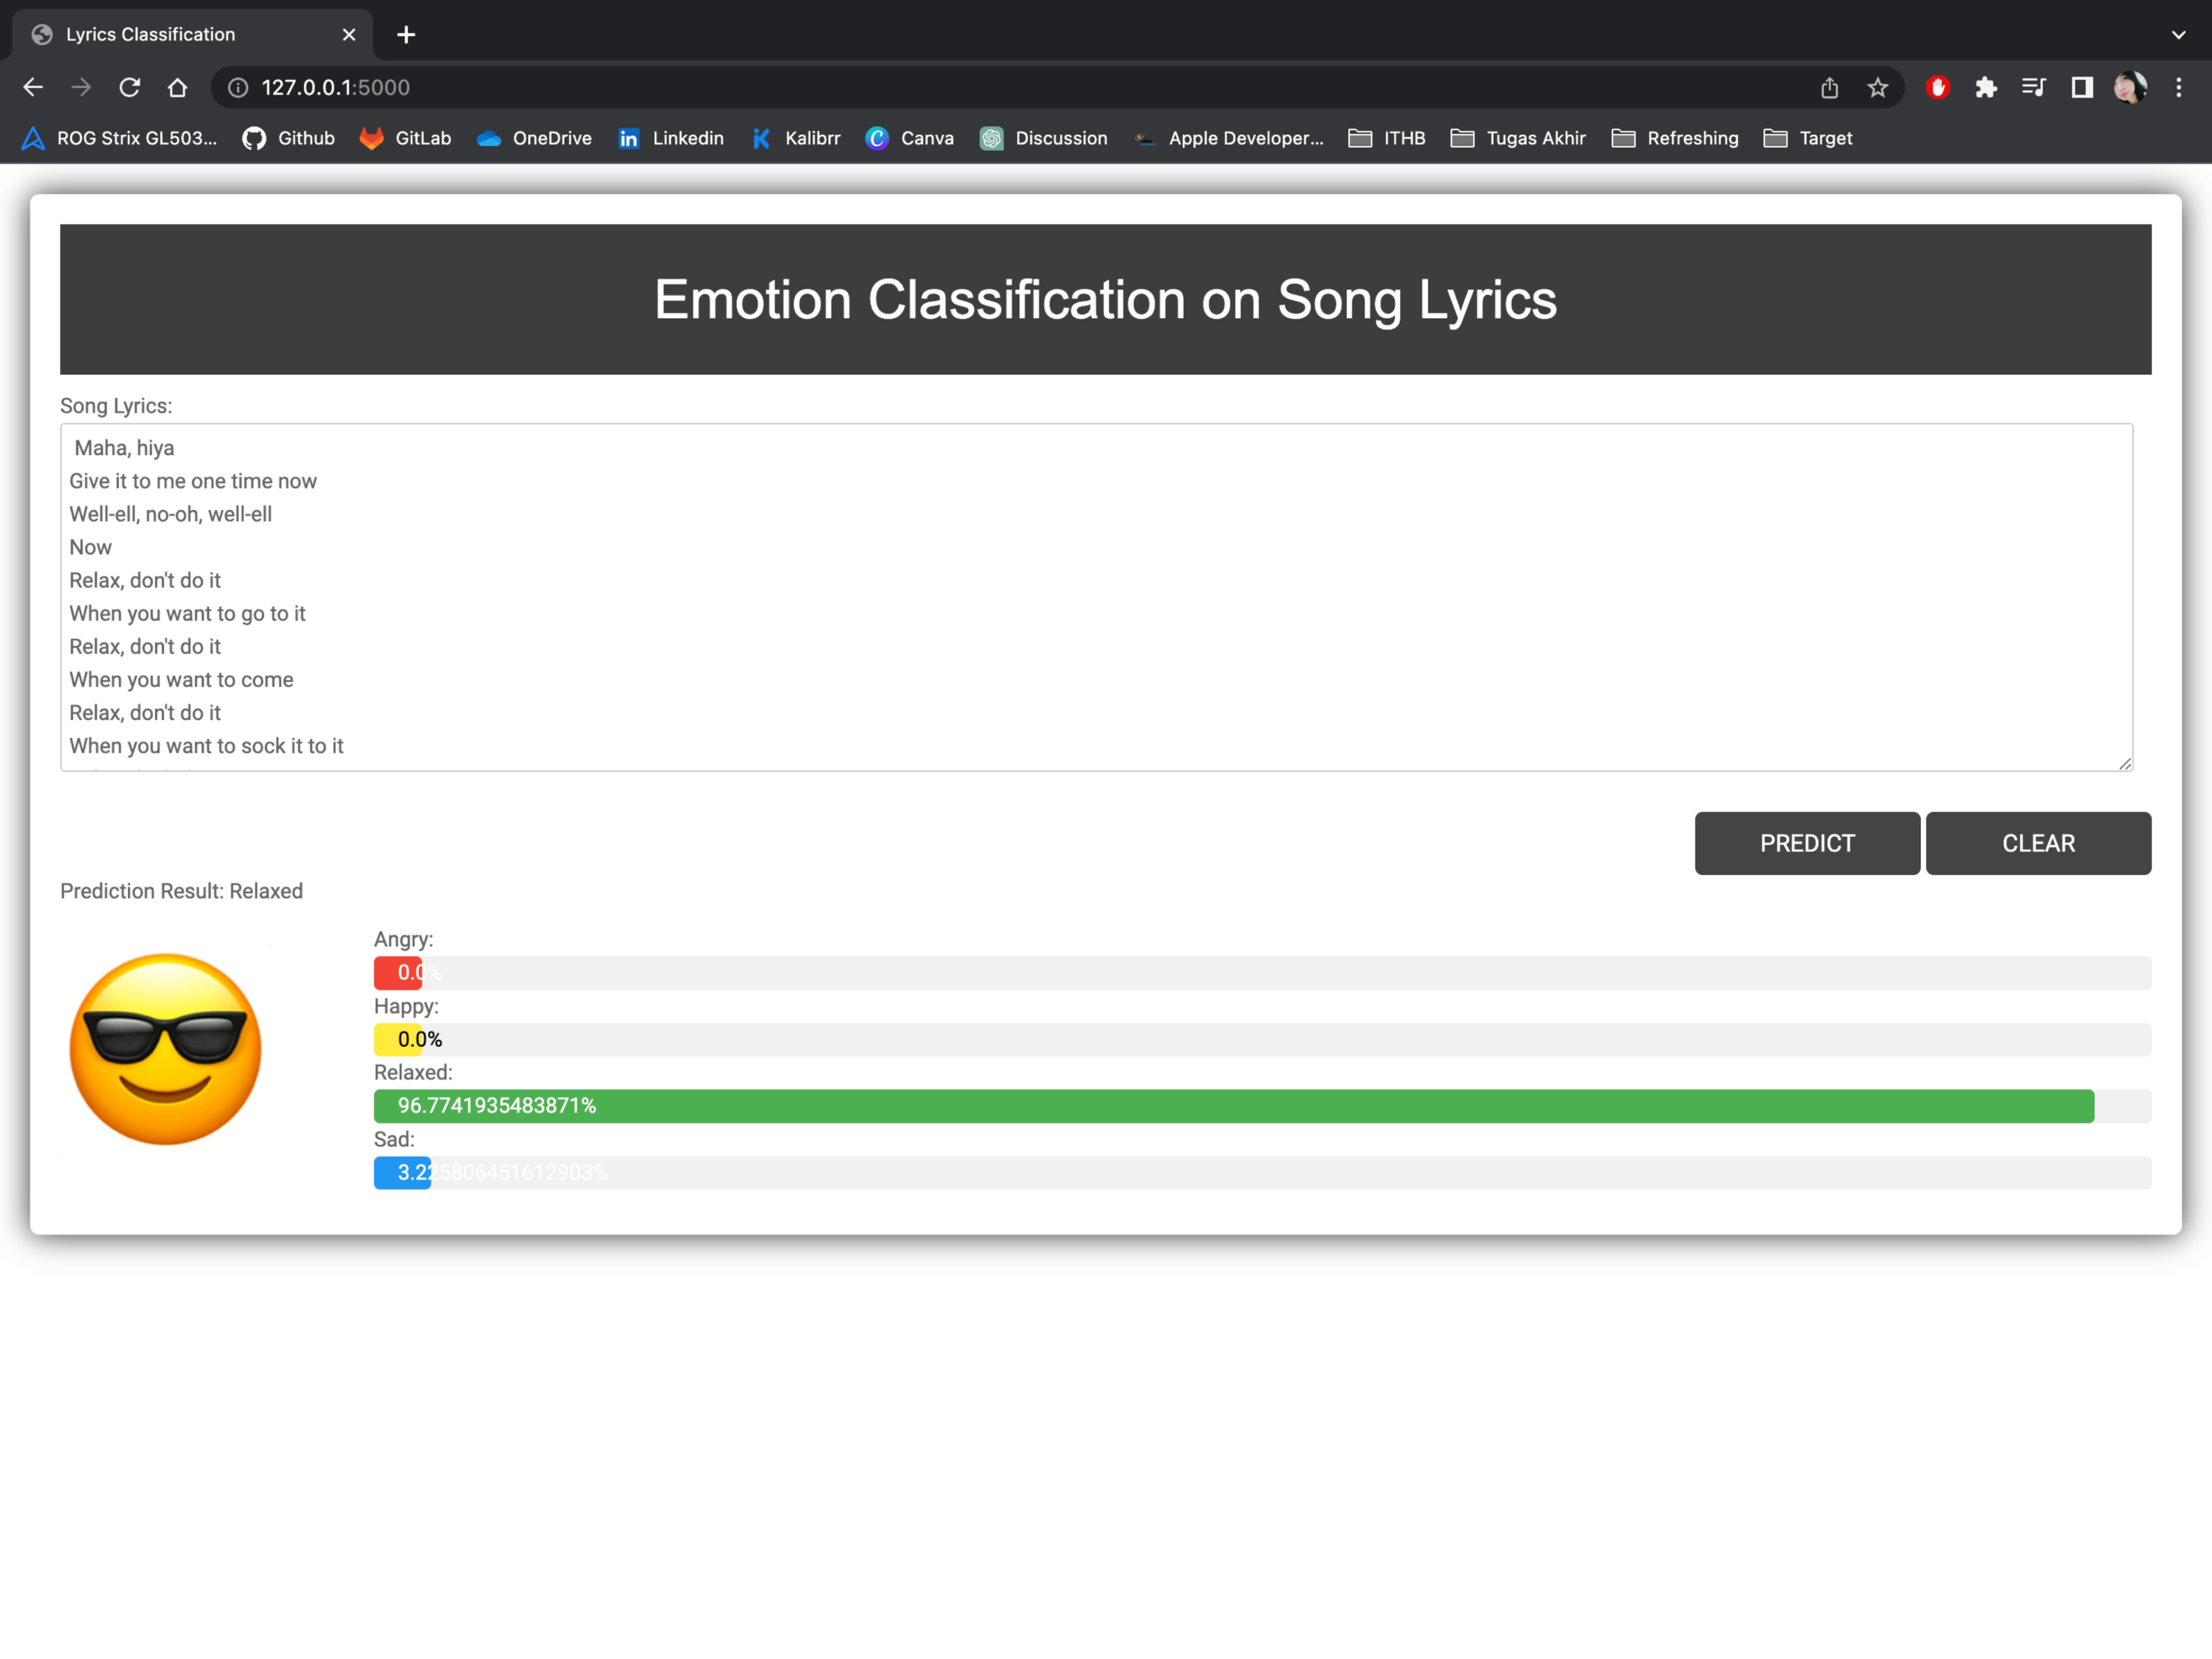This screenshot has height=1659, width=2212.
Task: Click the home icon in the toolbar
Action: pyautogui.click(x=177, y=88)
